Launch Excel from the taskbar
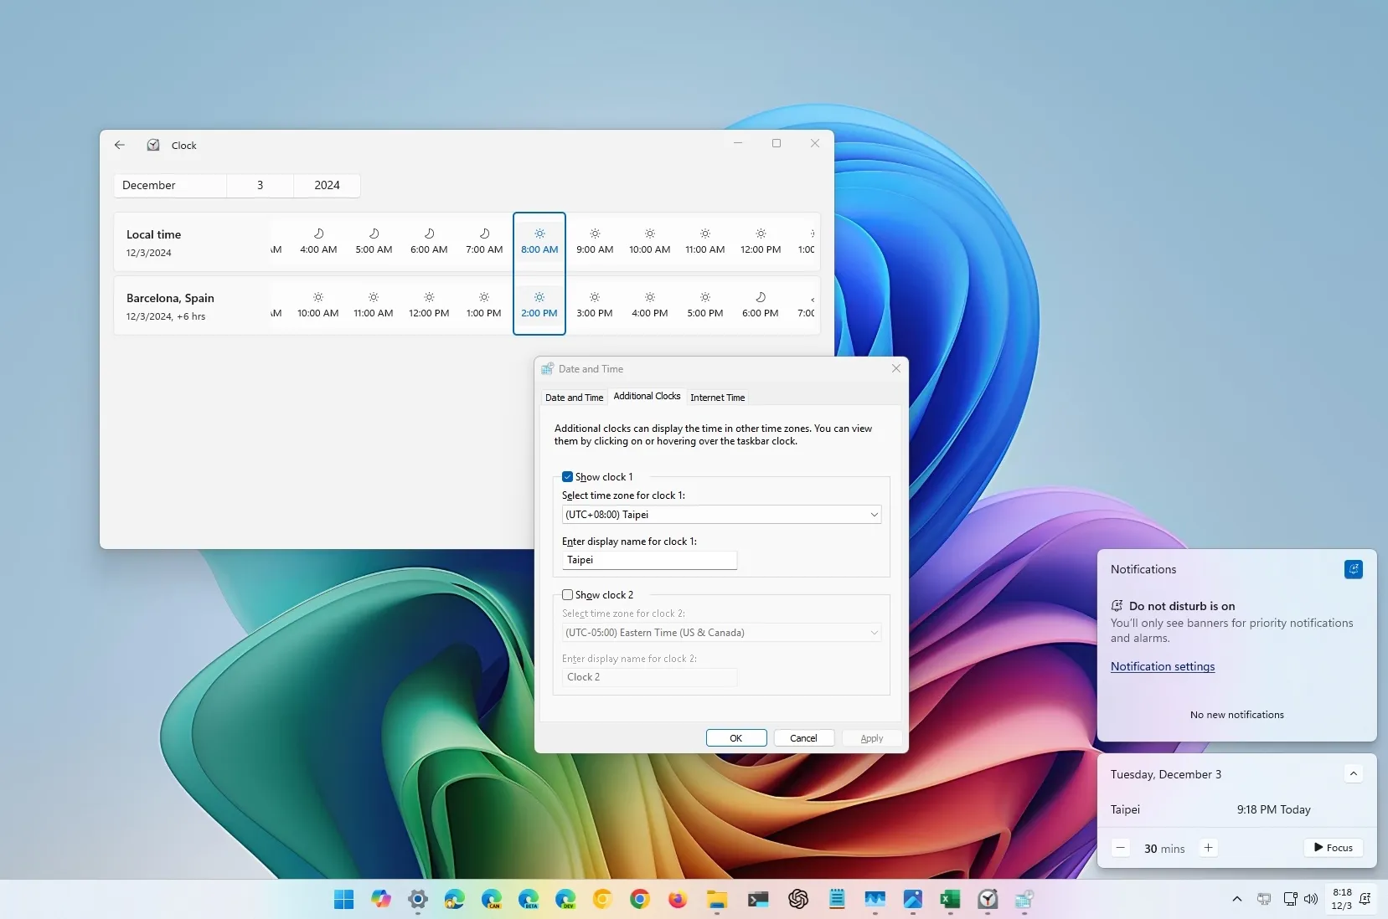Image resolution: width=1388 pixels, height=919 pixels. 950,900
